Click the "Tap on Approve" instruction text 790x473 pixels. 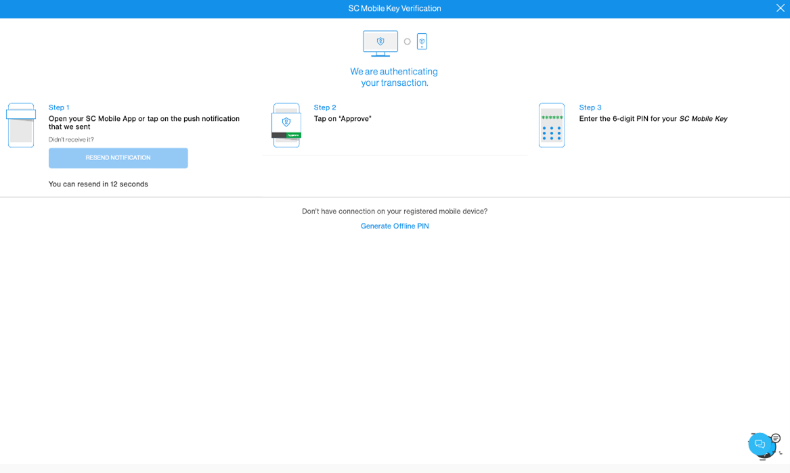[343, 119]
